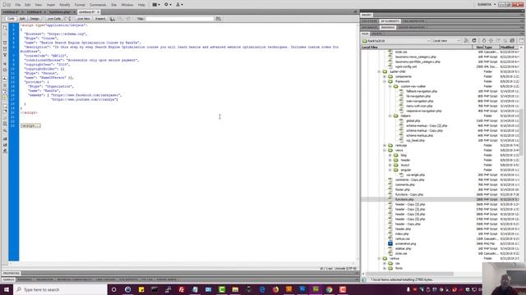Open the Layout dropdown in the menu bar
The width and height of the screenshot is (526, 295).
pyautogui.click(x=156, y=5)
